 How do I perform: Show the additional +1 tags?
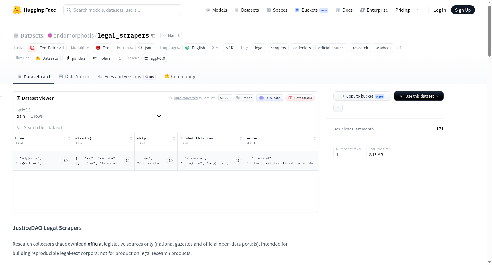tap(399, 48)
